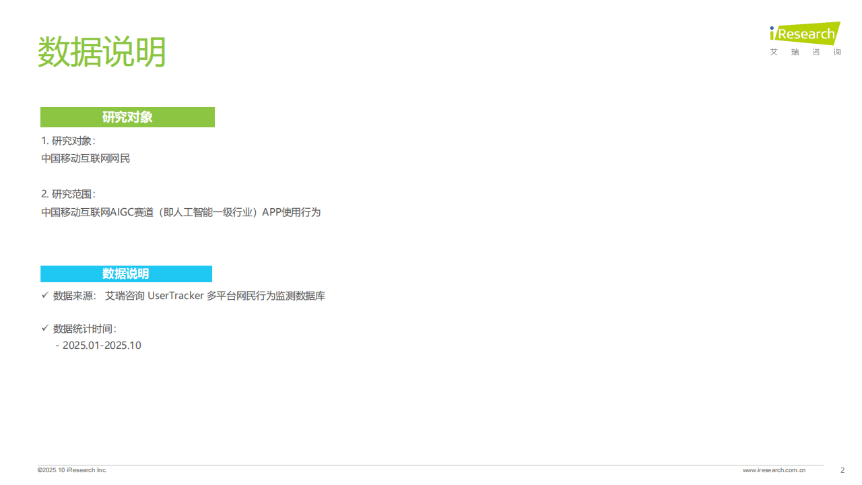Click the ©2025.10 iResearch Inc. footer
This screenshot has height=485, width=862.
(x=72, y=470)
